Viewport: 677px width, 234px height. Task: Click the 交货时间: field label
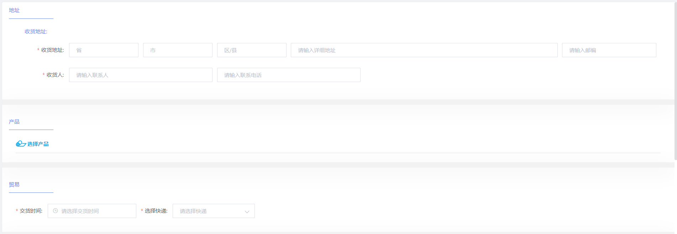click(x=31, y=211)
